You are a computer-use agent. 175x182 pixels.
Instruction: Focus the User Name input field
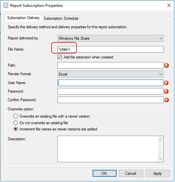[110, 83]
